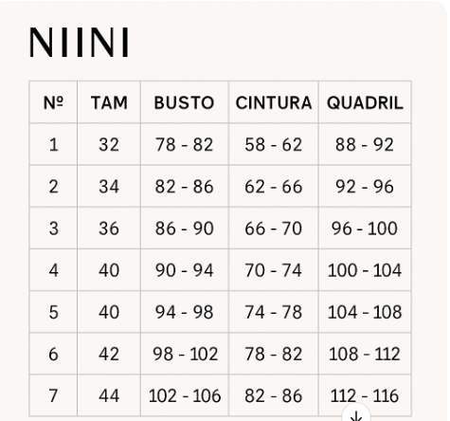
Task: Click the BUSTO column header
Action: [x=185, y=102]
